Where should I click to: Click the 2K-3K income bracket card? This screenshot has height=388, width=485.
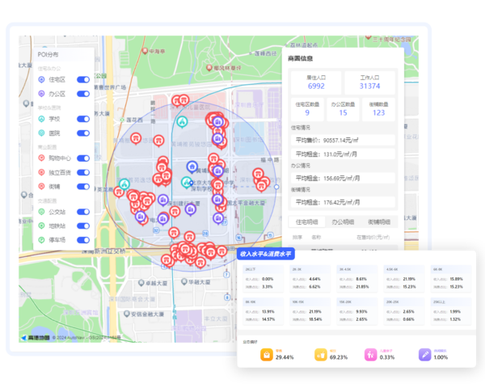[x=310, y=278]
